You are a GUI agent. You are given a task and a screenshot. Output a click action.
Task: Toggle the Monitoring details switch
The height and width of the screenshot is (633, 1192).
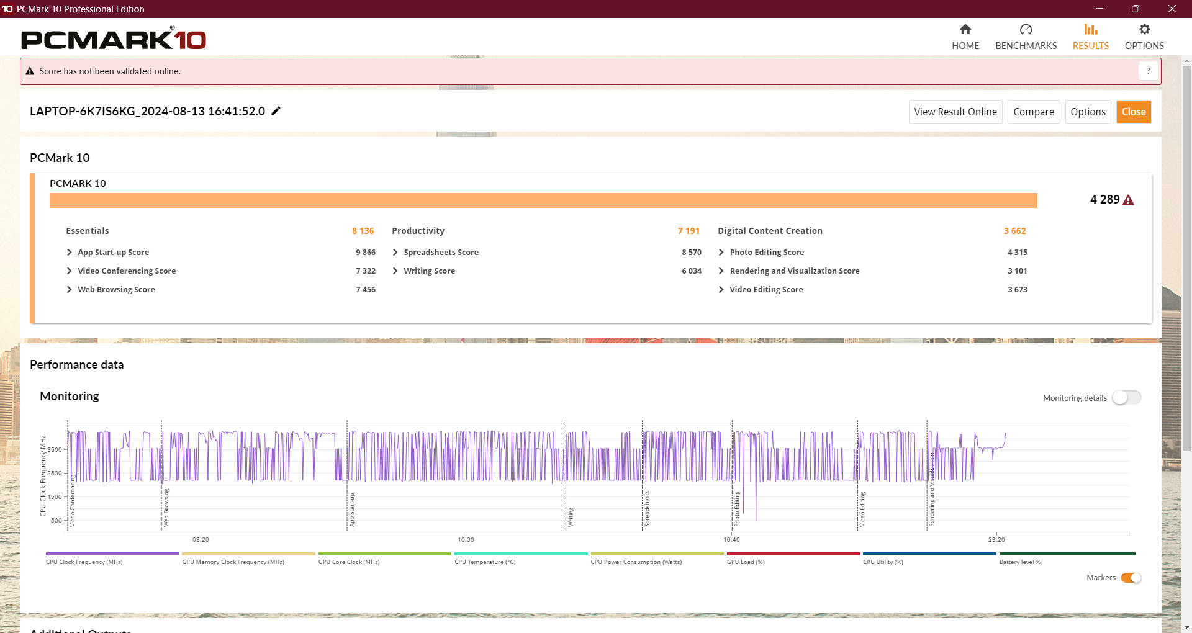(1126, 398)
